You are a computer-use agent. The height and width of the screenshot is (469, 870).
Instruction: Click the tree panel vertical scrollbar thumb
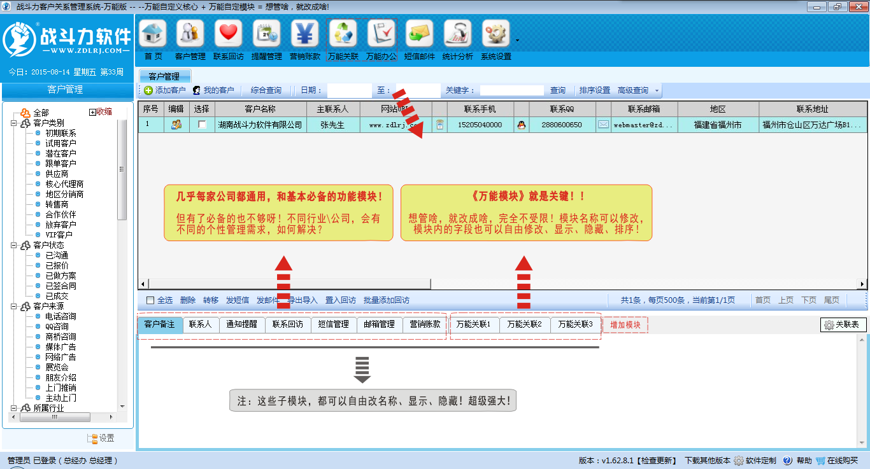[x=122, y=170]
